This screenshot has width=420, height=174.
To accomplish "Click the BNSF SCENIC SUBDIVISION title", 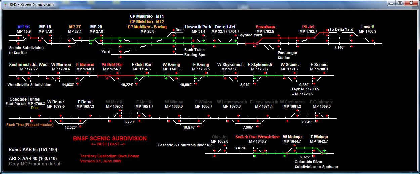I will (110, 138).
